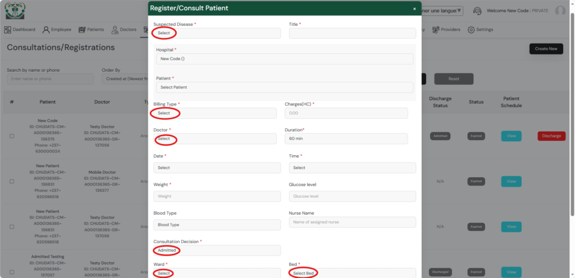The image size is (575, 278).
Task: Click the Employee person icon
Action: [x=46, y=30]
